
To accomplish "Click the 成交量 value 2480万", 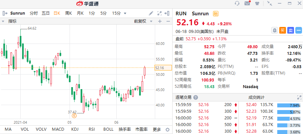I will (295, 47).
